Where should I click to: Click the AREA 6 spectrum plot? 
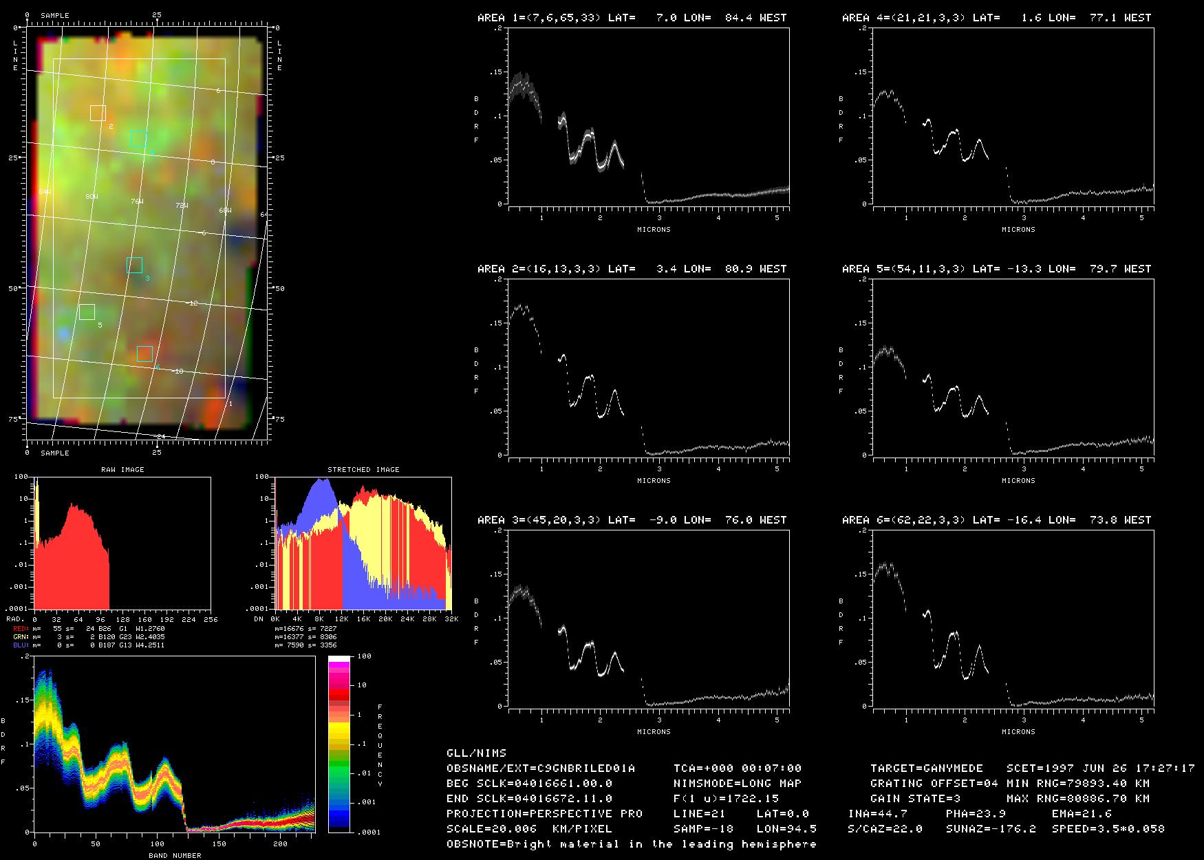[1013, 619]
